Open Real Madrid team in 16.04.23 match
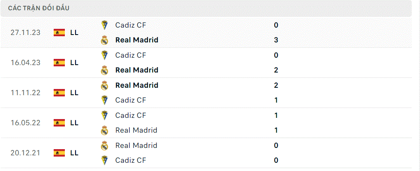420x171 pixels. point(137,70)
